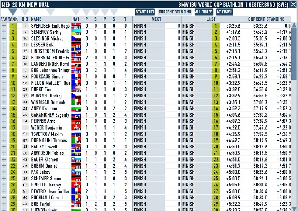Switch to AT FINISH tab
The image size is (298, 211).
224,12
